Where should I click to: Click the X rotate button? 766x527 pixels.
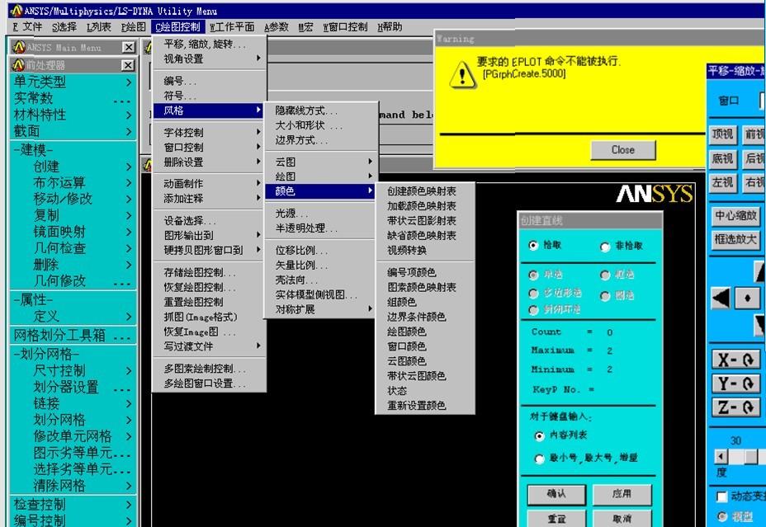737,360
